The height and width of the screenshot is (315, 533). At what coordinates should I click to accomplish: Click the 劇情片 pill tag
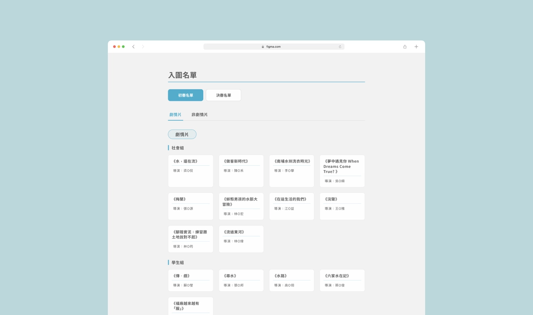(x=182, y=134)
